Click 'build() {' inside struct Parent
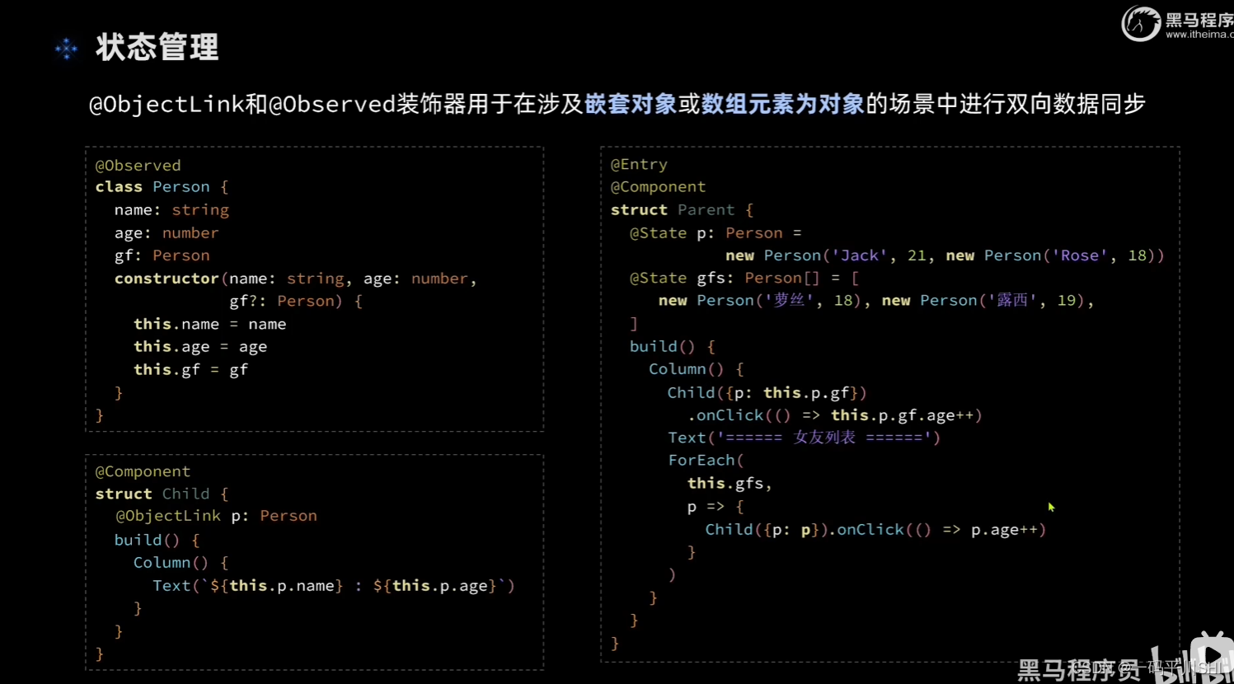Screen dimensions: 1234x684 [672, 347]
